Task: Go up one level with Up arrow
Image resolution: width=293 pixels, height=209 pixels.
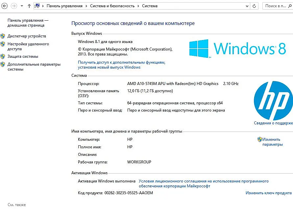Action: (x=29, y=6)
